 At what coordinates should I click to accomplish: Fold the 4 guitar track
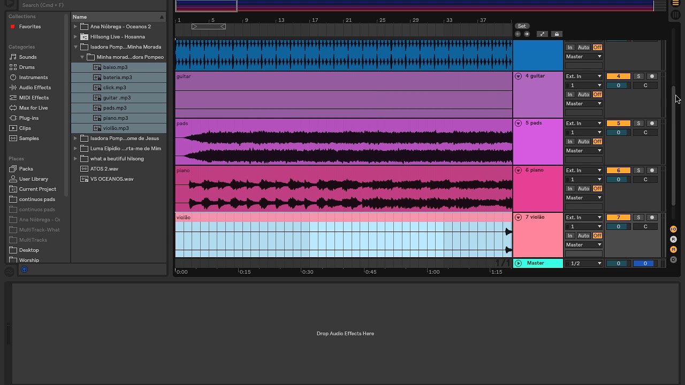pos(518,76)
